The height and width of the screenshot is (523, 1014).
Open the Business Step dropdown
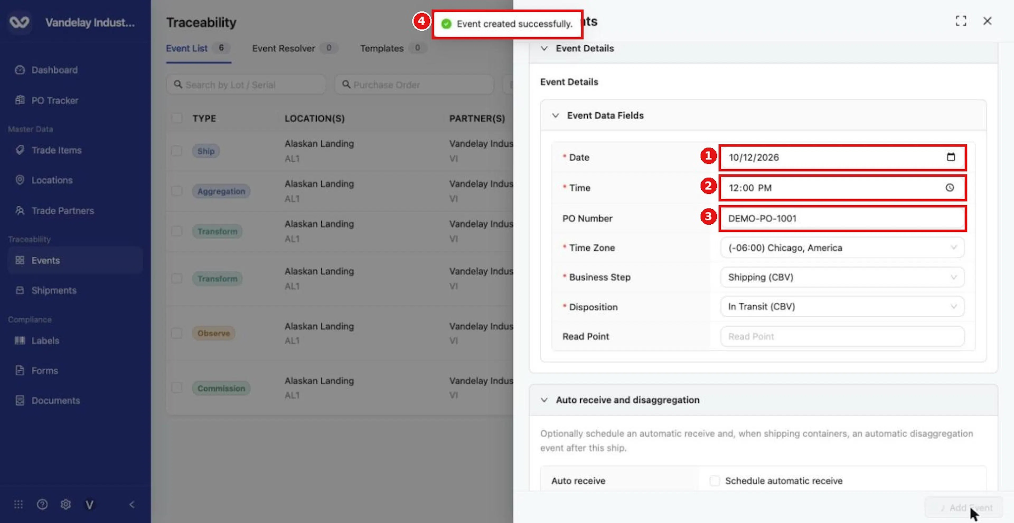click(842, 277)
